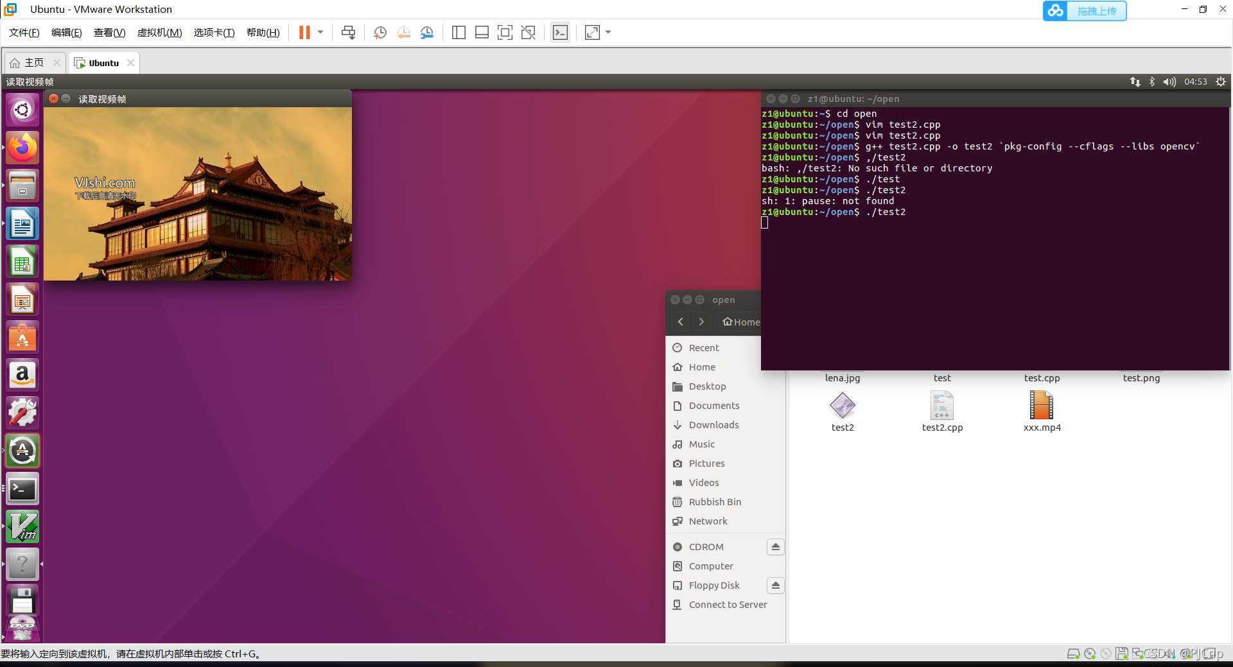Switch to Unity mode icon
The height and width of the screenshot is (667, 1233).
click(529, 33)
